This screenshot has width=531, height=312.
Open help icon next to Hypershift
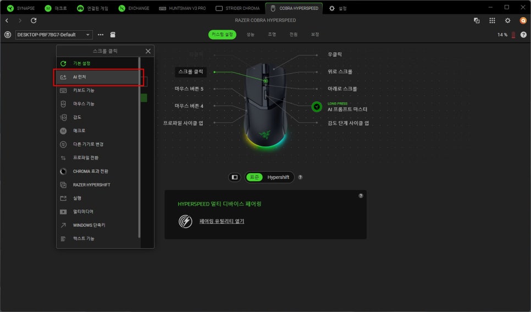click(x=300, y=177)
